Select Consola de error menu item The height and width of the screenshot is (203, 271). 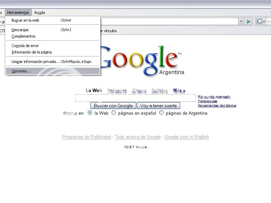53,46
